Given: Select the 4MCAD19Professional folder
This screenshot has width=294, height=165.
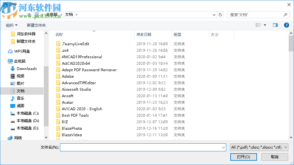Looking at the screenshot, I should (82, 57).
